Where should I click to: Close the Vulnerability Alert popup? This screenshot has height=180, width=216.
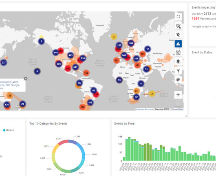[x=26, y=79]
